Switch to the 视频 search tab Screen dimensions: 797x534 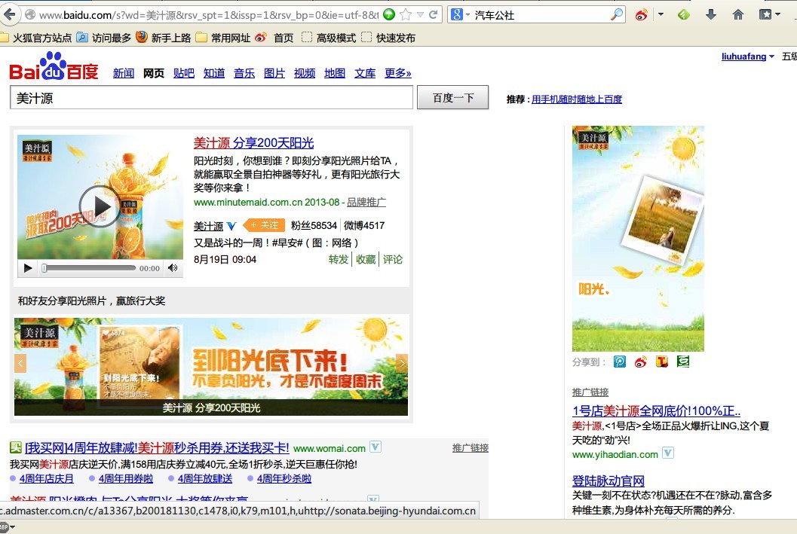pos(305,73)
